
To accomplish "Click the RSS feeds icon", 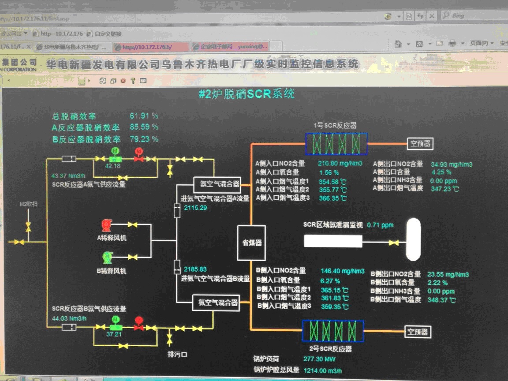I will click(419, 44).
